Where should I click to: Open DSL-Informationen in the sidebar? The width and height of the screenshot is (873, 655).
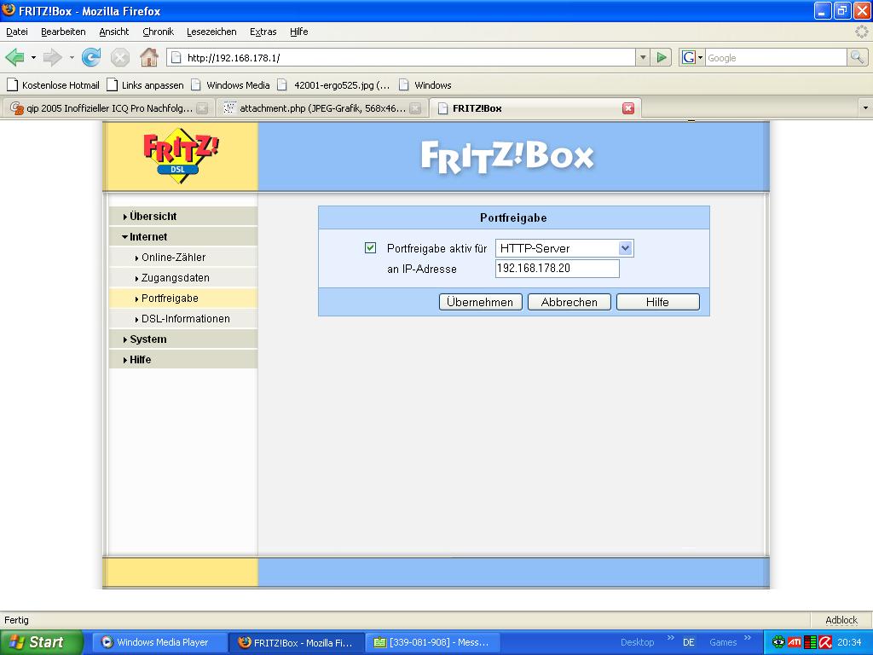pos(183,319)
